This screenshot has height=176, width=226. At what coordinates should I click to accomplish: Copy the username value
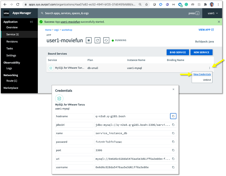point(173,167)
